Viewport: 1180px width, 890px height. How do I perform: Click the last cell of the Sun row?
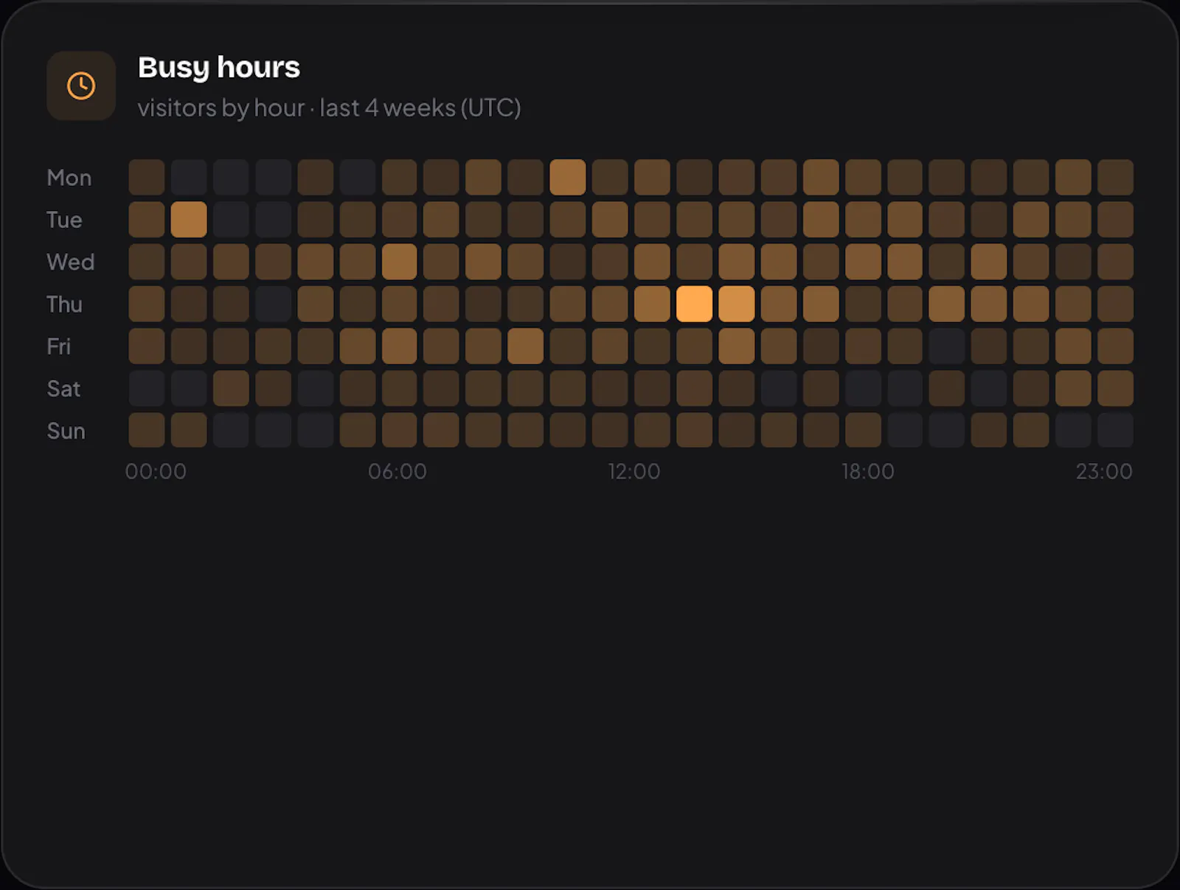pos(1116,431)
